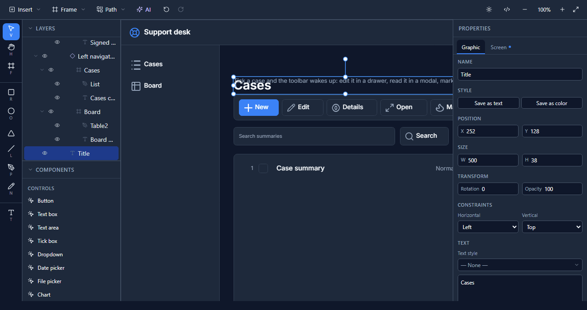587x310 pixels.
Task: Click the Search button
Action: [424, 136]
